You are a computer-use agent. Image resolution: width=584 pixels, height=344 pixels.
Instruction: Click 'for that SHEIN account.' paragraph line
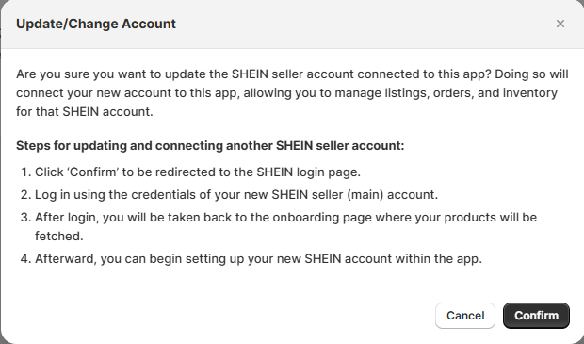point(85,112)
